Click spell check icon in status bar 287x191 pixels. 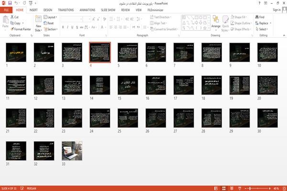[x=22, y=188]
